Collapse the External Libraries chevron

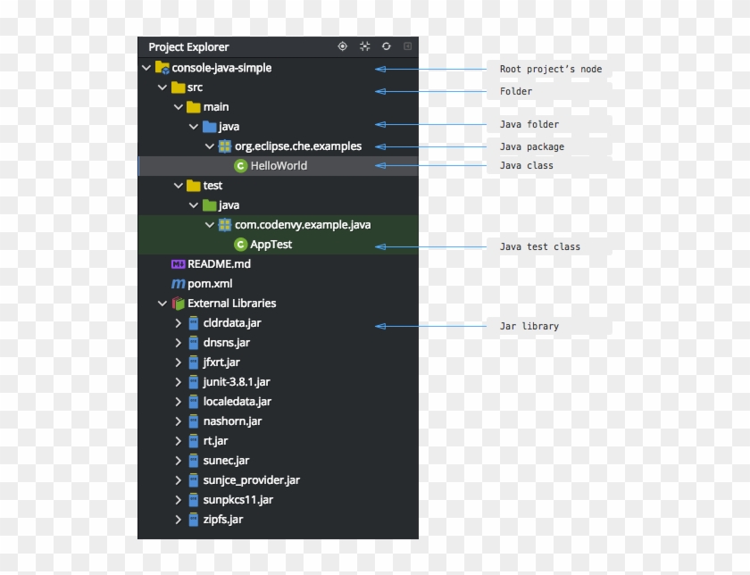(162, 304)
